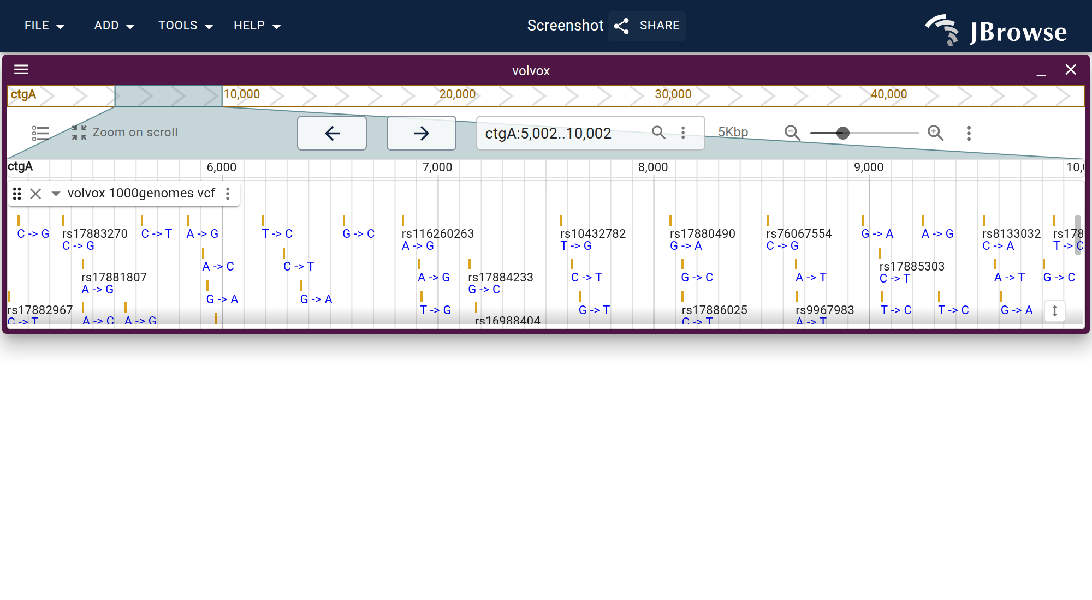Click the 40,000 overview ruler label
1092x600 pixels.
point(889,94)
